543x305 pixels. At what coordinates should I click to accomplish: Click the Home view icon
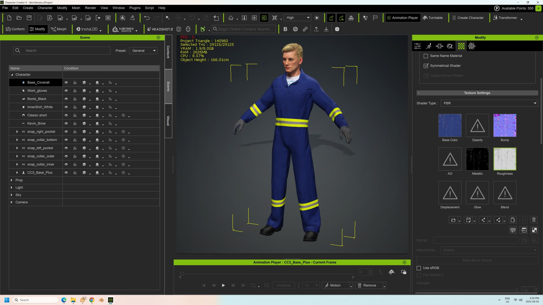(x=231, y=18)
